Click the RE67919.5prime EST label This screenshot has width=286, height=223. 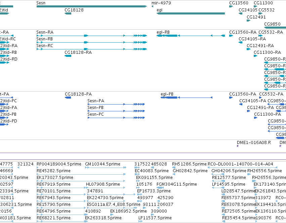click(x=54, y=184)
